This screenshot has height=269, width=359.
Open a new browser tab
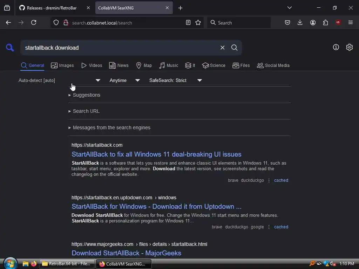[181, 8]
